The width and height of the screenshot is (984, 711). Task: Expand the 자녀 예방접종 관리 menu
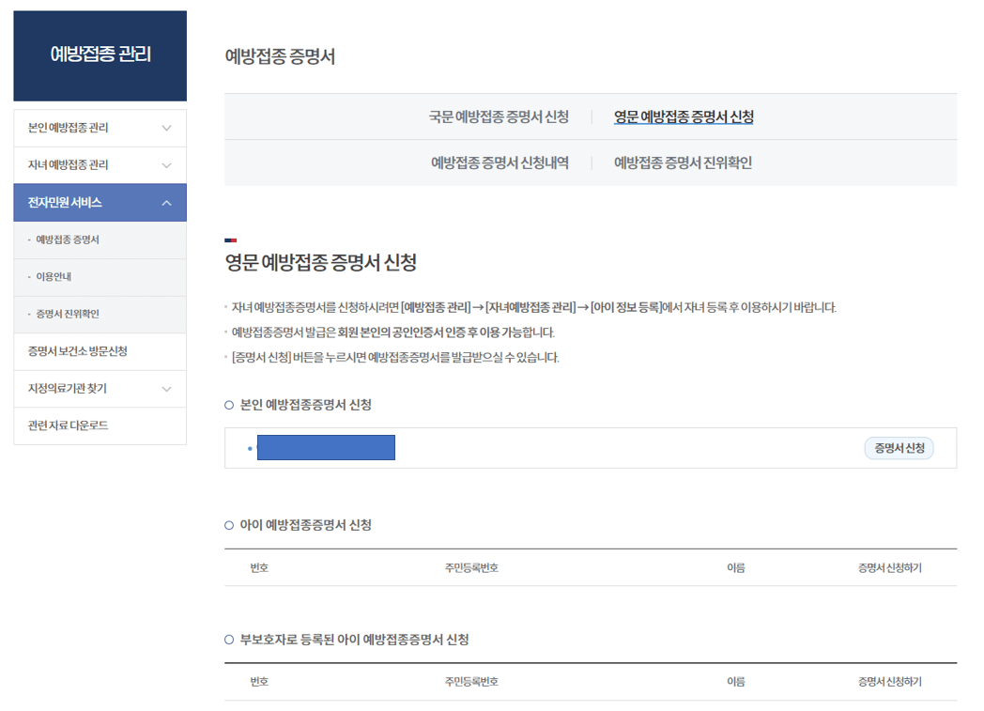point(100,164)
